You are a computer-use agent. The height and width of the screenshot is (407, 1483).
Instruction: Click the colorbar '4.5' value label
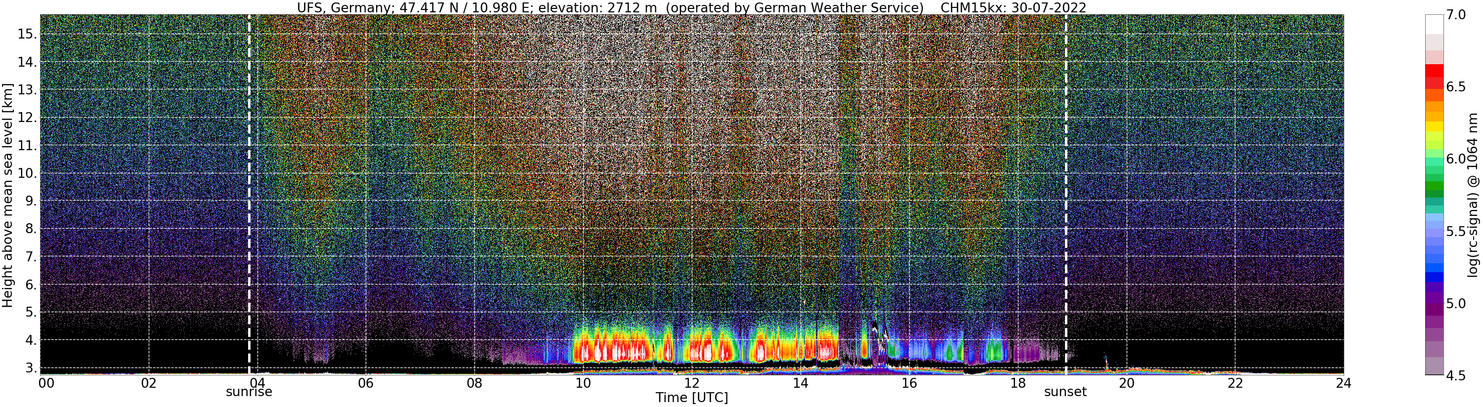click(1456, 375)
